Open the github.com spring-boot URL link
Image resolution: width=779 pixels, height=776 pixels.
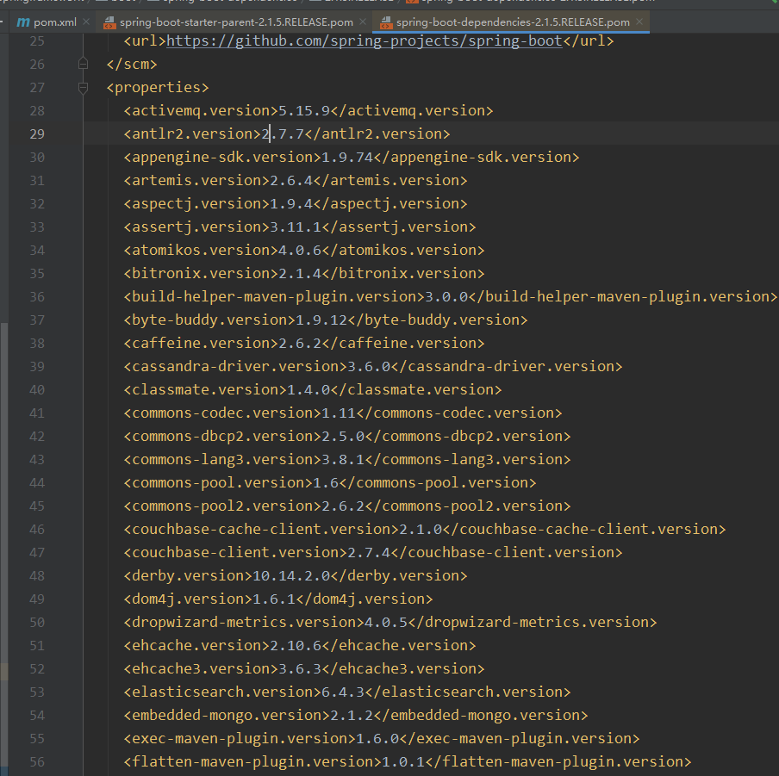click(x=365, y=40)
